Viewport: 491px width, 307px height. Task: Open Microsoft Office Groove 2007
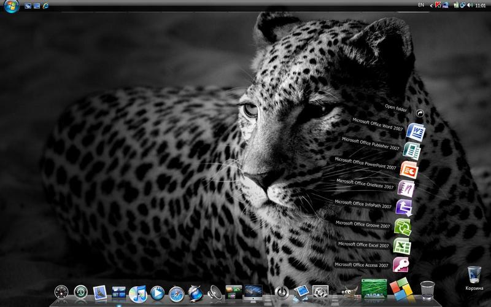pyautogui.click(x=403, y=226)
